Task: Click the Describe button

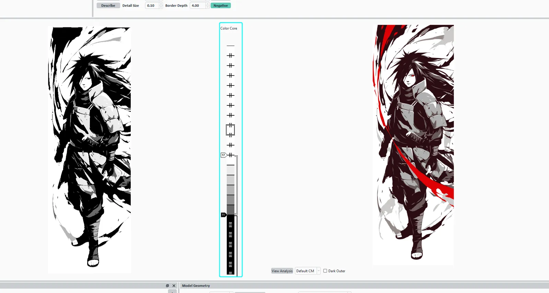Action: pyautogui.click(x=108, y=5)
